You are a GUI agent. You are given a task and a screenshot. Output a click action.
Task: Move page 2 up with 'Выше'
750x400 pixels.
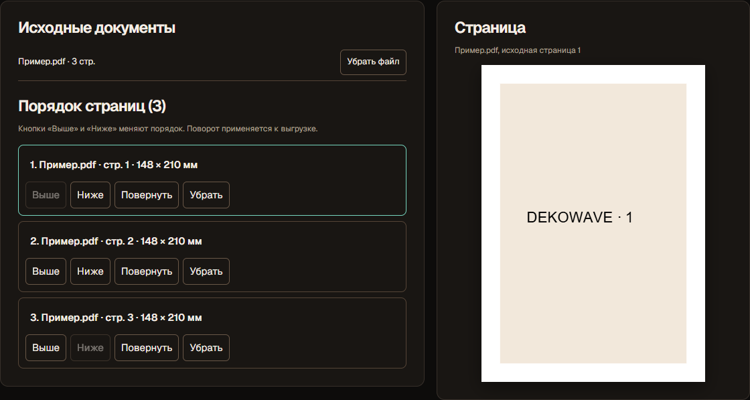click(x=46, y=271)
